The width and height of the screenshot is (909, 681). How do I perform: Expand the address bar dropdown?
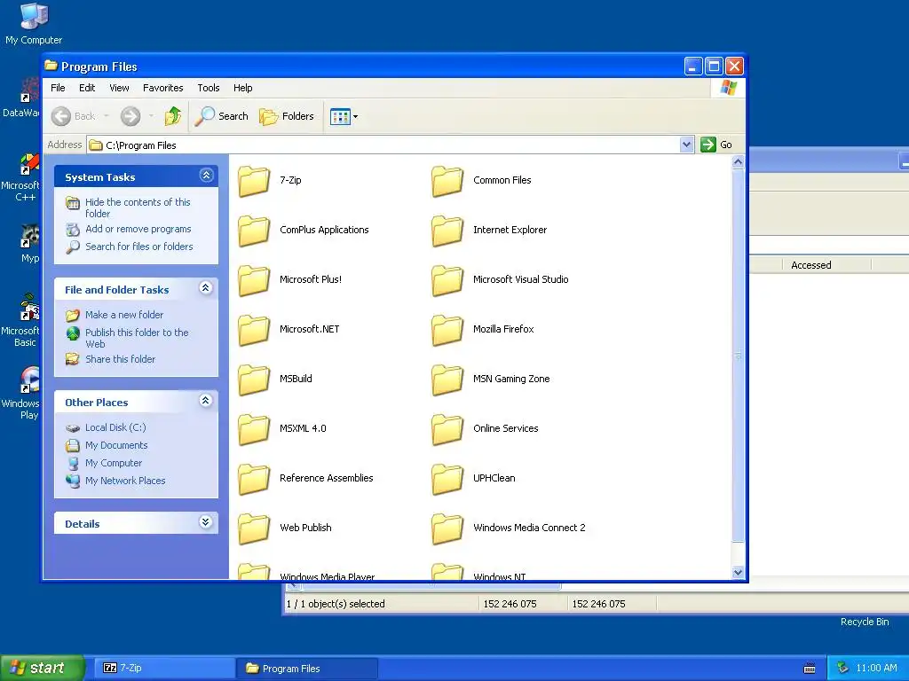point(686,145)
